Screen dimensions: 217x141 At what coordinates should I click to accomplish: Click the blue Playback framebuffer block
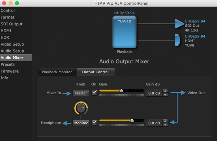coord(124,32)
